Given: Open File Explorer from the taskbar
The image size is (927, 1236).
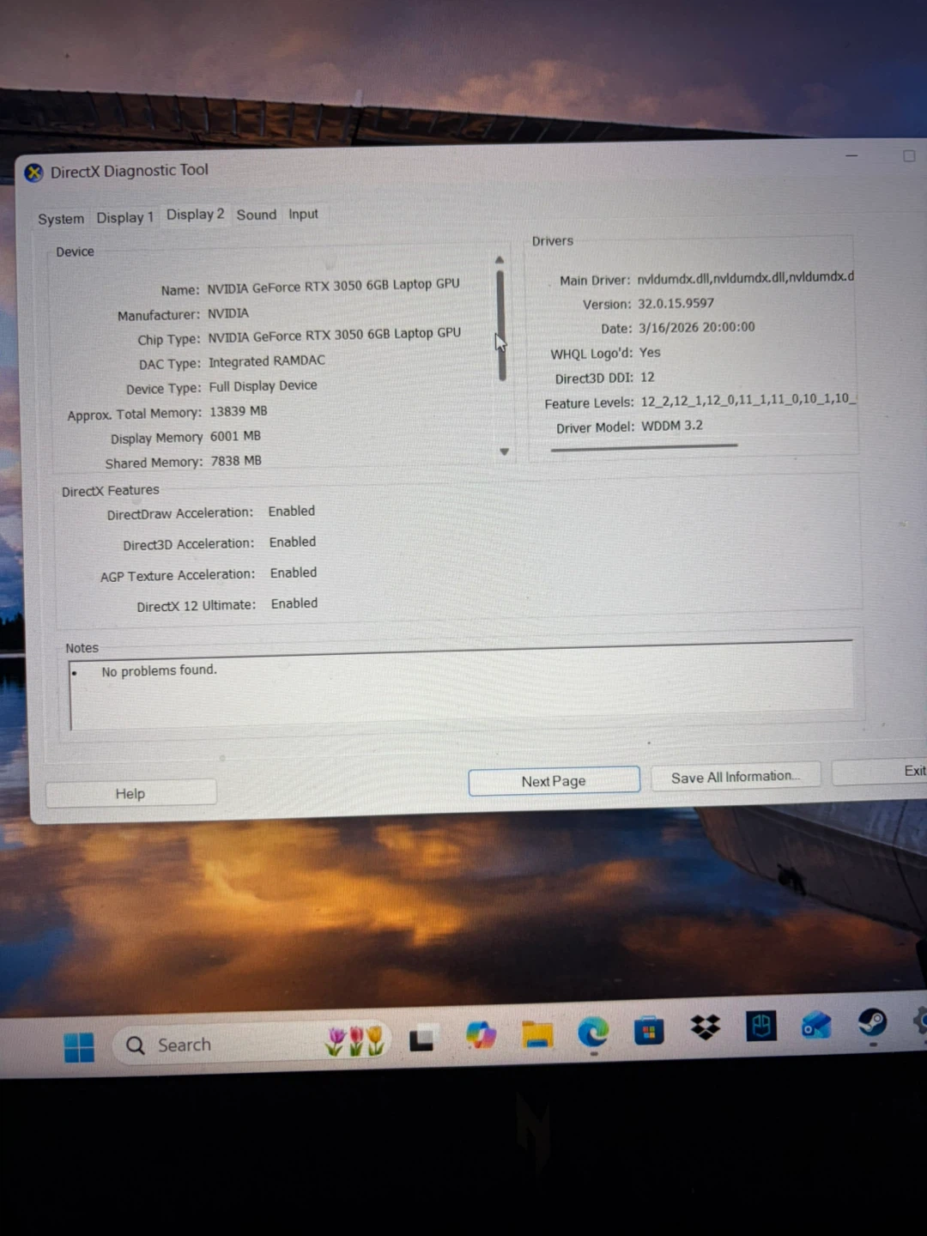Looking at the screenshot, I should tap(537, 1034).
